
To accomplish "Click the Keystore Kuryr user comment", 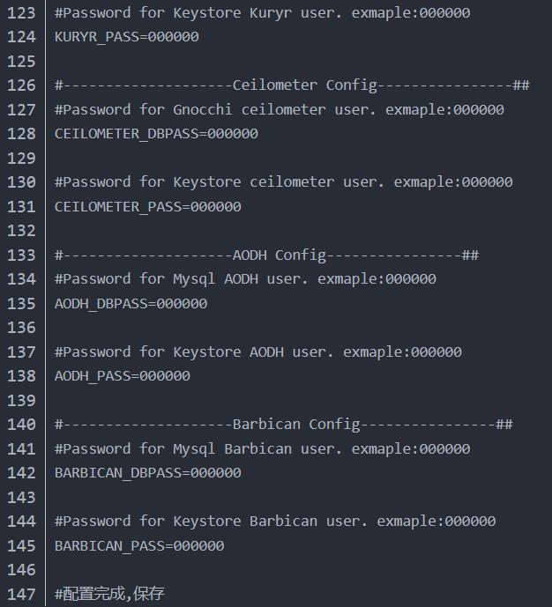I will click(x=262, y=13).
